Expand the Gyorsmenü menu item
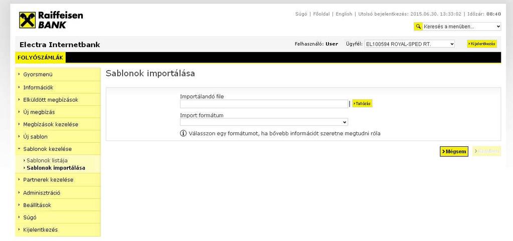This screenshot has height=241, width=513. [58, 75]
